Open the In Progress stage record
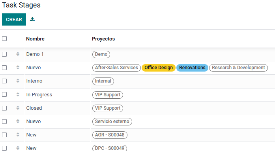The image size is (275, 151). coord(39,94)
